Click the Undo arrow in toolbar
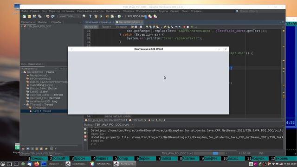 click(x=47, y=17)
